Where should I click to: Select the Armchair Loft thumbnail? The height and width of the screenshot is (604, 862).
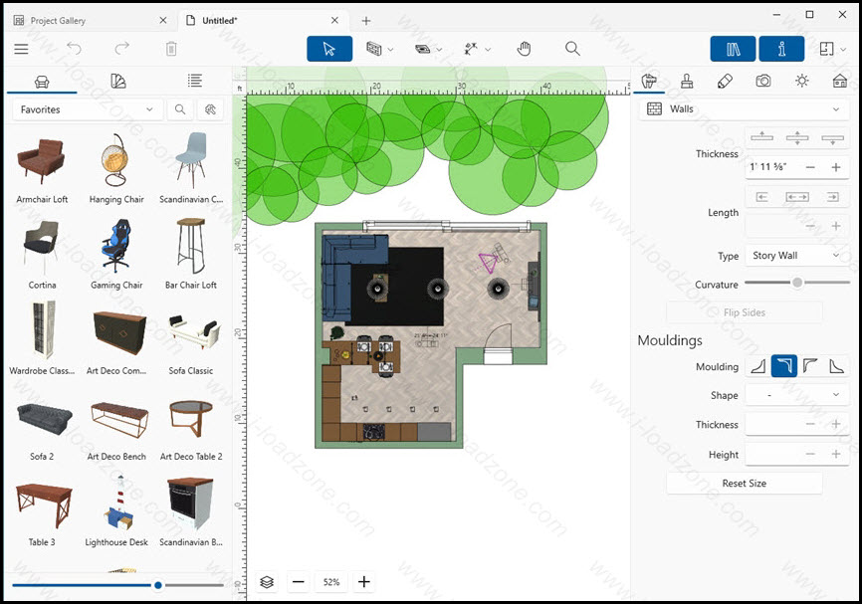tap(42, 161)
